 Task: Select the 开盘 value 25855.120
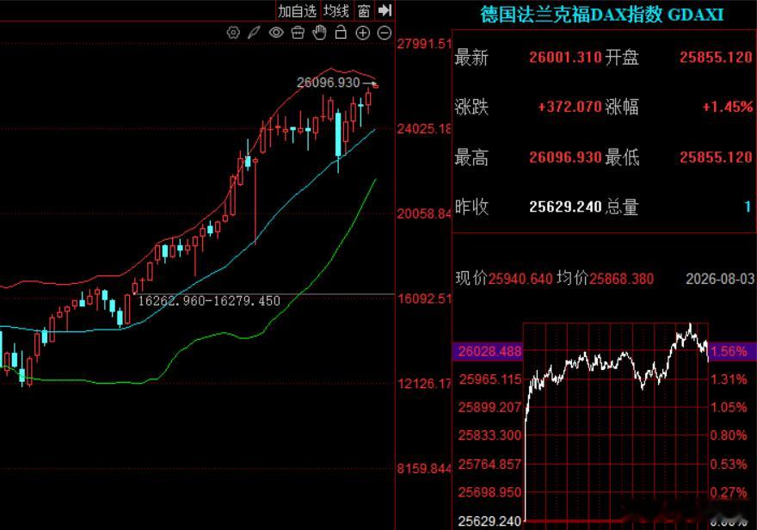(716, 58)
